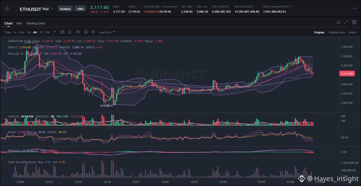Select the candlestick chart style icon
Image resolution: width=361 pixels, height=186 pixels.
pos(78,32)
